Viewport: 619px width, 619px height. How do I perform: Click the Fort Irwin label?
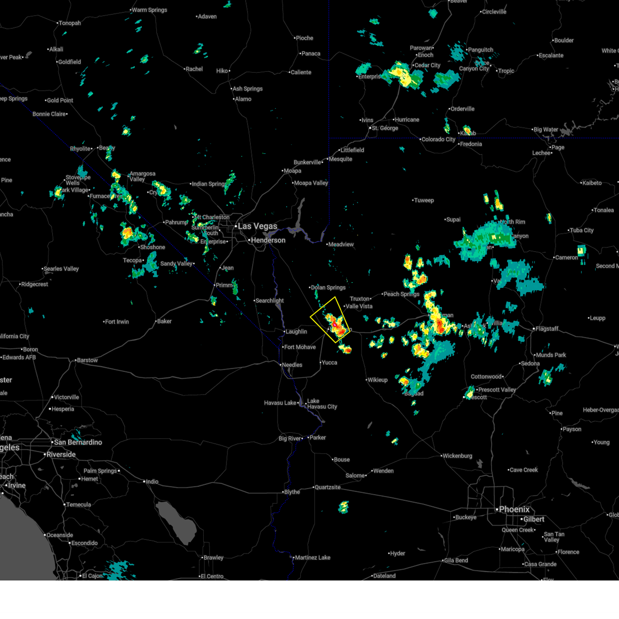[117, 322]
